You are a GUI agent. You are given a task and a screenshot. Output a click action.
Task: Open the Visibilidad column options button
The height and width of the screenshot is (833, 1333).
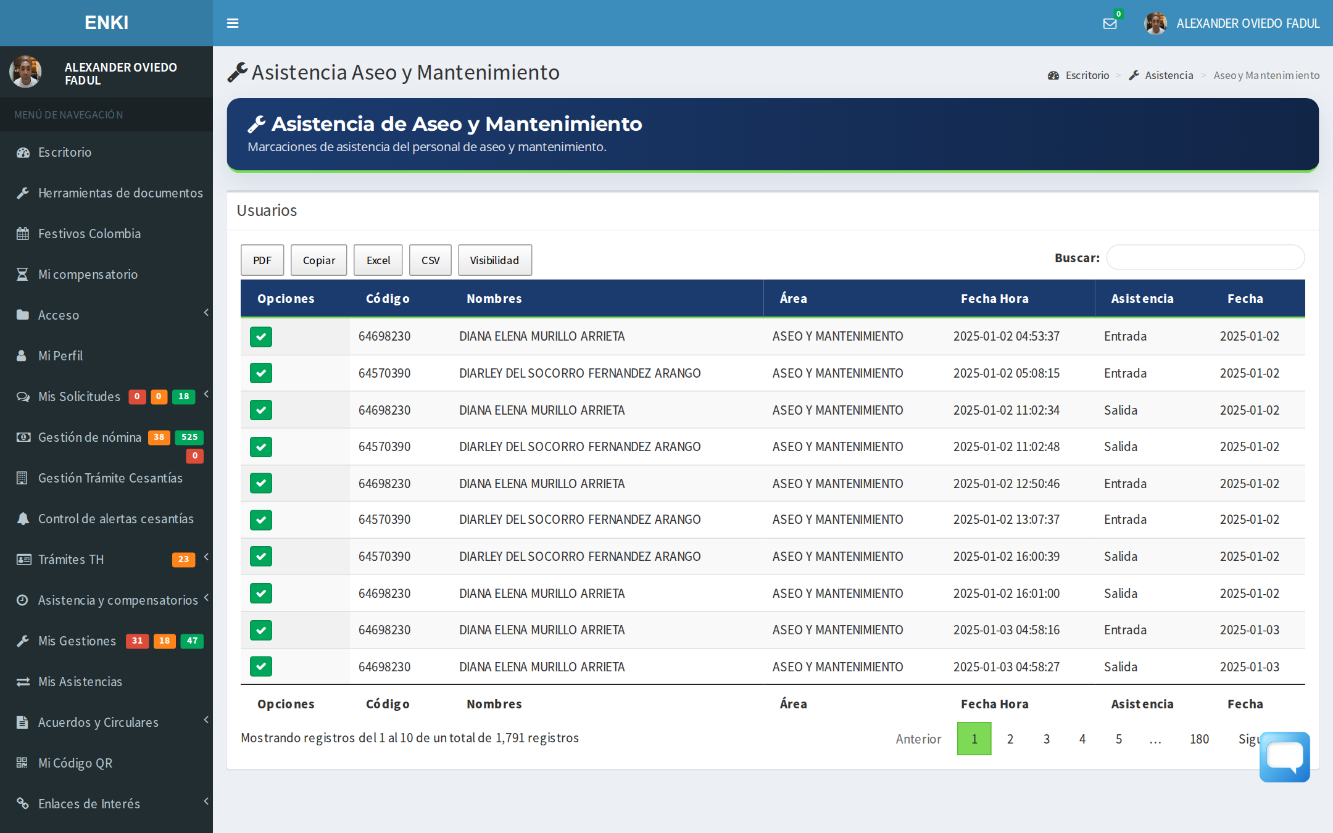pyautogui.click(x=494, y=260)
